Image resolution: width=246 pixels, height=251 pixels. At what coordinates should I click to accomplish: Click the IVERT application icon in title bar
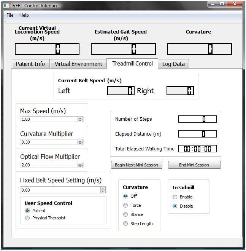point(5,5)
